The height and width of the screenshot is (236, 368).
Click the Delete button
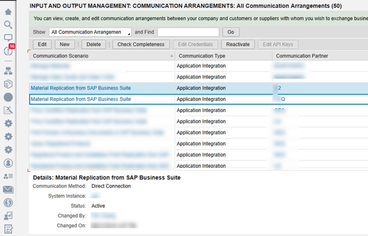(94, 44)
